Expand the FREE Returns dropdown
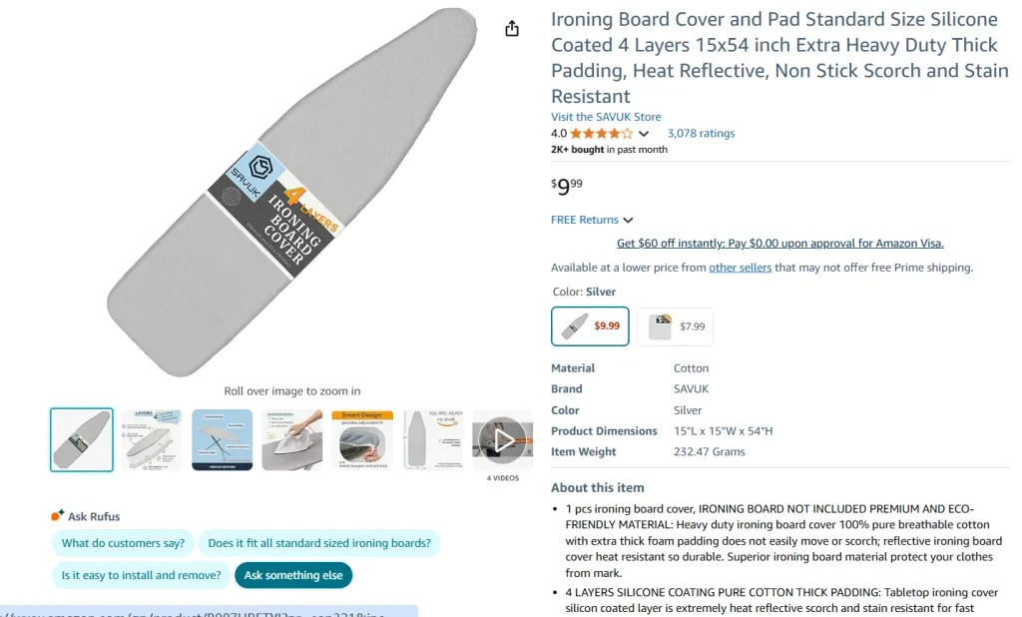 (x=628, y=220)
